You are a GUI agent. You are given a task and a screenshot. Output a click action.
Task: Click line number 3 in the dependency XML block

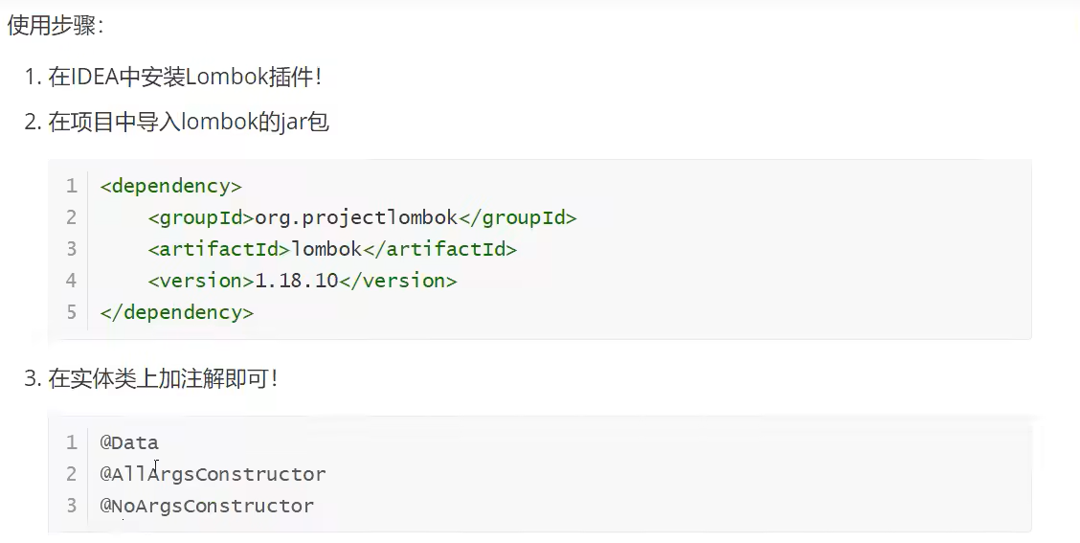click(72, 249)
